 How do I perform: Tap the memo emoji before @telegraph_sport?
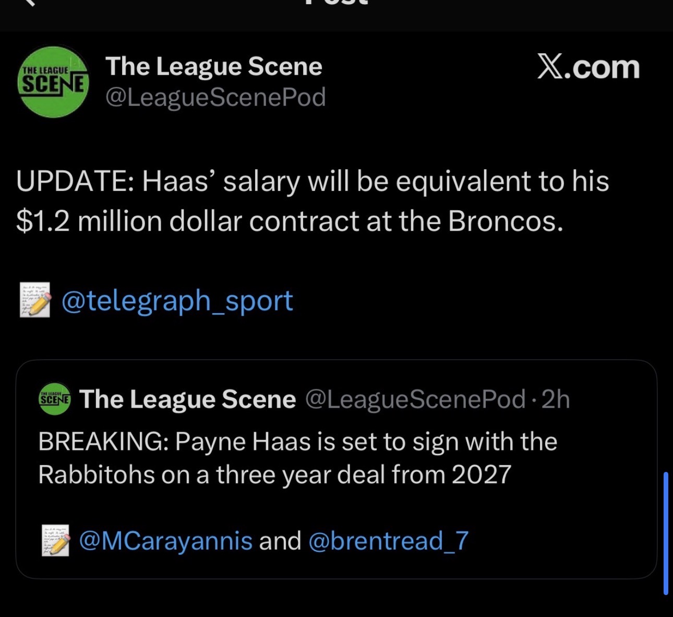pos(35,300)
